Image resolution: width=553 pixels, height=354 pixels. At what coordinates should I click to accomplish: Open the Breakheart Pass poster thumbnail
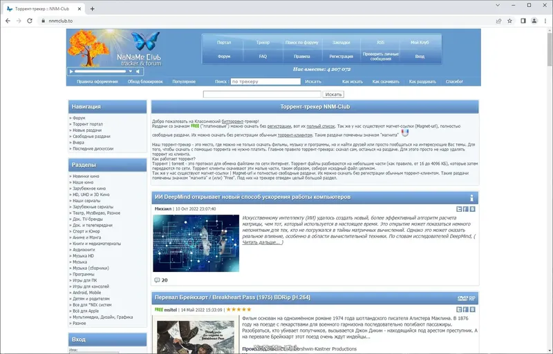pyautogui.click(x=196, y=336)
